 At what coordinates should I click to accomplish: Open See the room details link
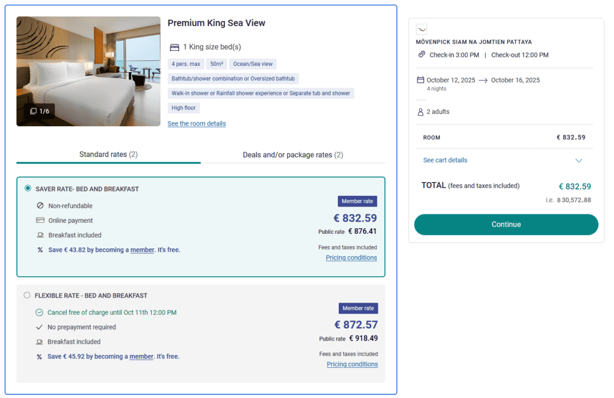(196, 123)
